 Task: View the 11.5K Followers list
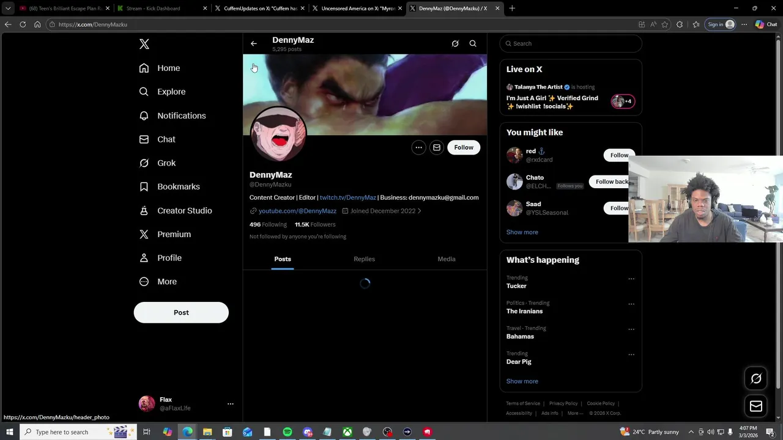315,224
